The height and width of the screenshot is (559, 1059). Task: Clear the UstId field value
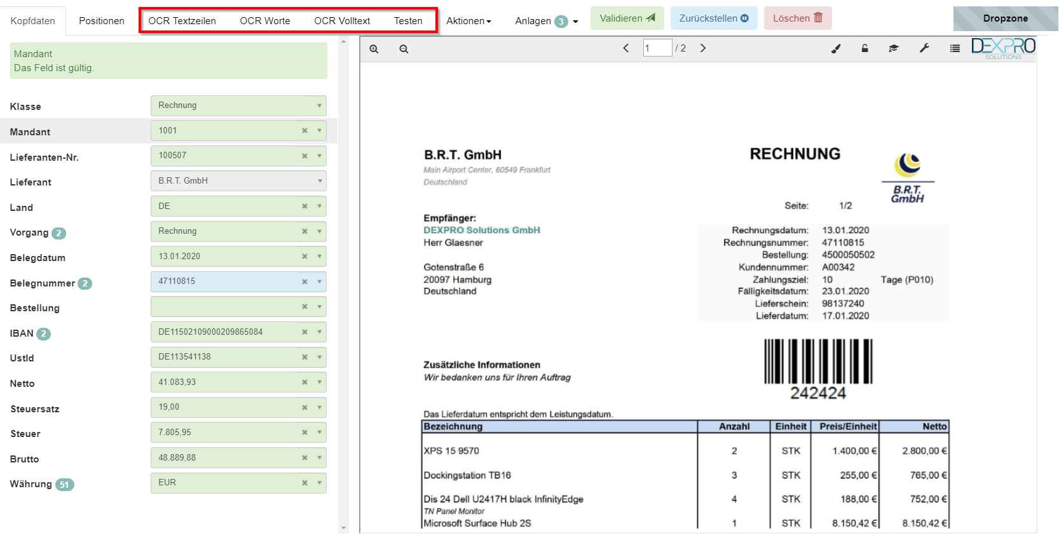(x=304, y=357)
